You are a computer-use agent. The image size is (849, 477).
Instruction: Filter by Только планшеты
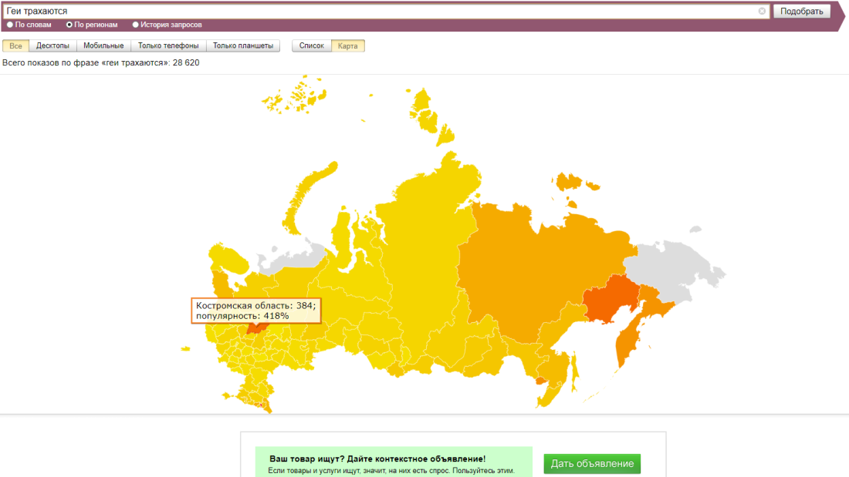(243, 45)
